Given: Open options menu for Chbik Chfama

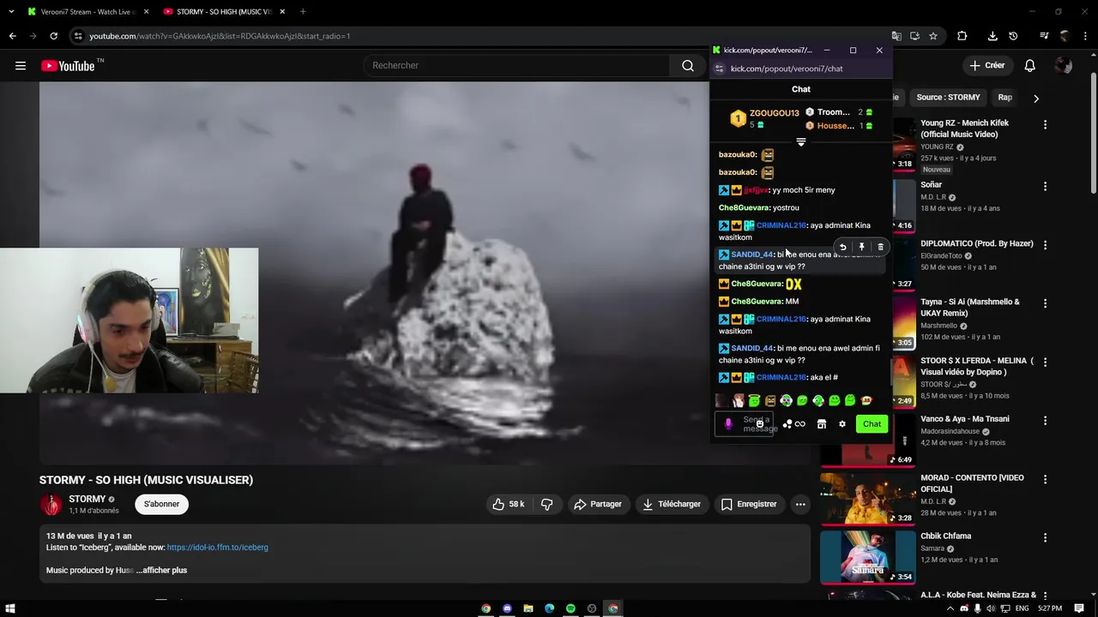Looking at the screenshot, I should pos(1045,537).
